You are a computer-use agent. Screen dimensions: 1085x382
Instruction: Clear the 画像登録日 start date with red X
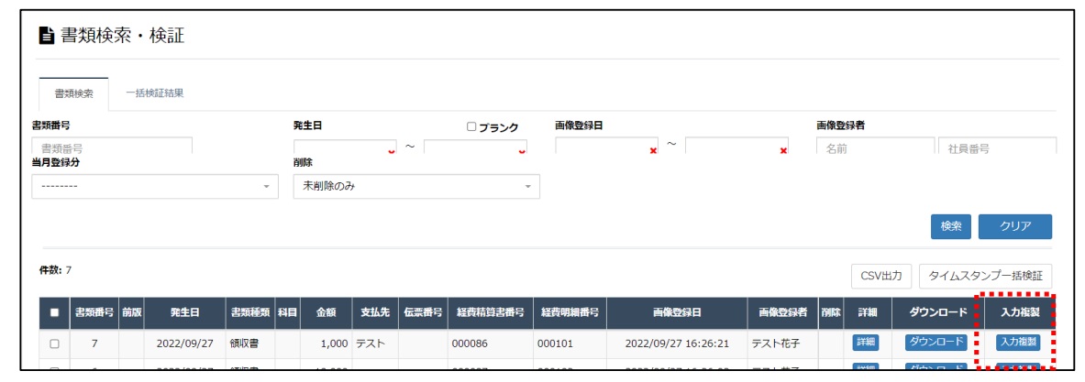pyautogui.click(x=653, y=150)
